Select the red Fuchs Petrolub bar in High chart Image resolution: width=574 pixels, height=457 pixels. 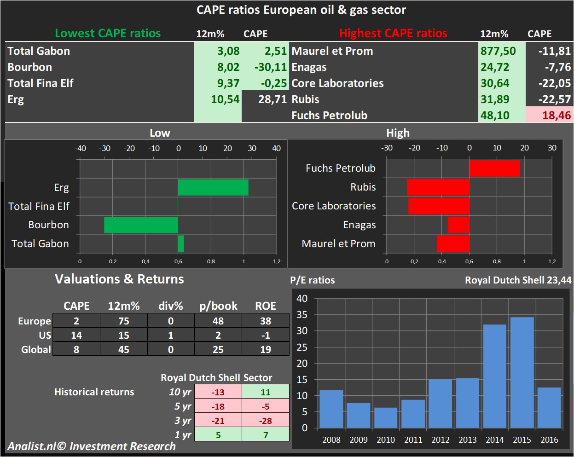click(495, 168)
